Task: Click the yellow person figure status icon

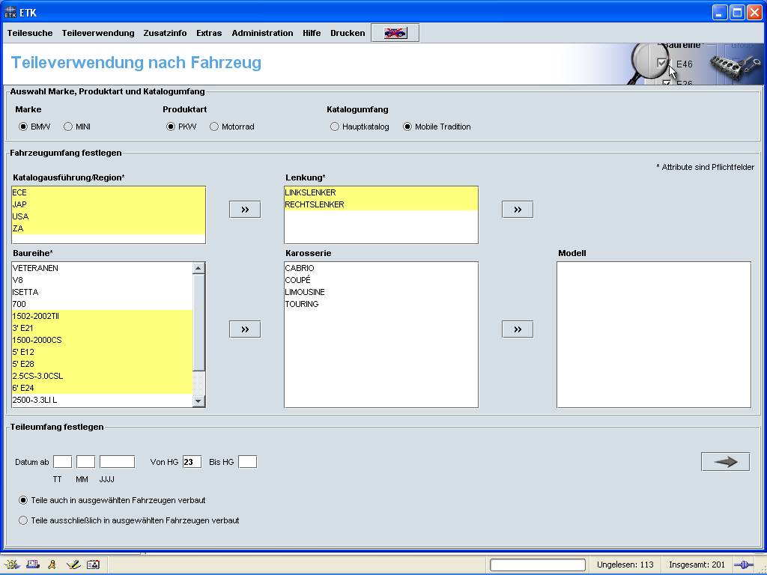Action: click(52, 565)
